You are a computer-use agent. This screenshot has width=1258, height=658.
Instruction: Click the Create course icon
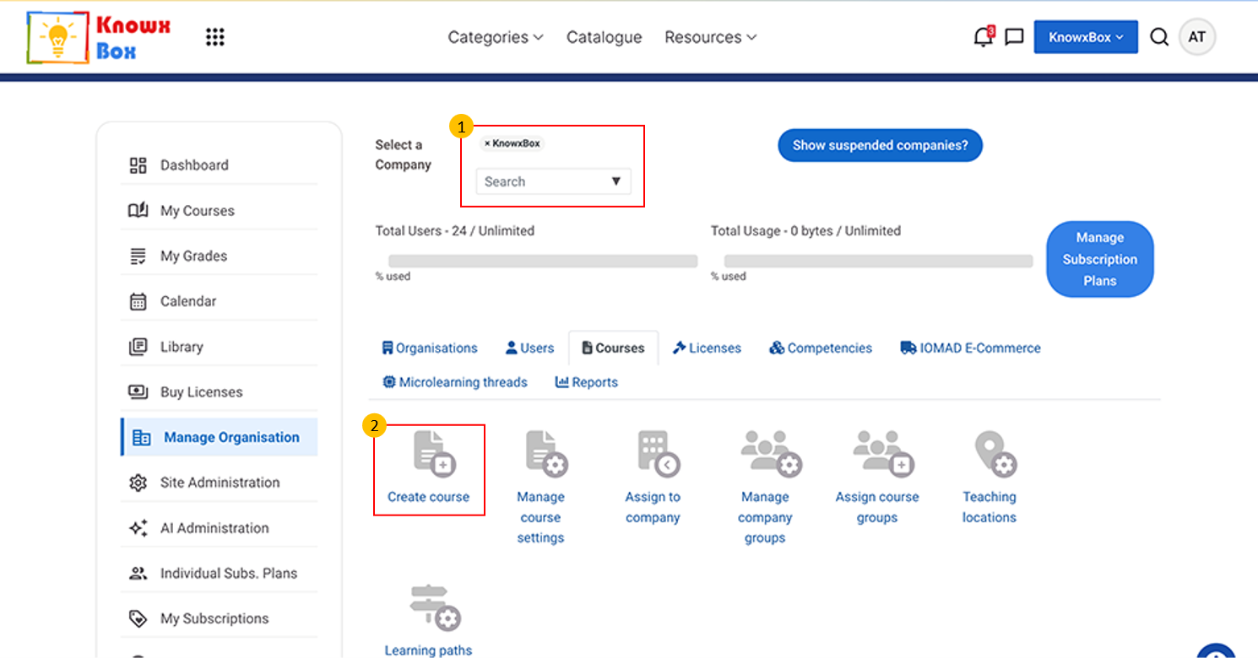[435, 453]
